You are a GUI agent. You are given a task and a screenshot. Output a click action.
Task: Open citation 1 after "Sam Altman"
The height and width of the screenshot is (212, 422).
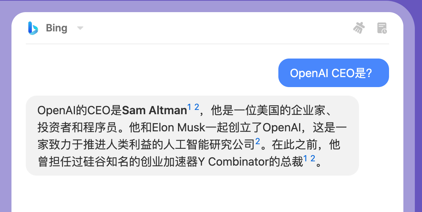(189, 106)
